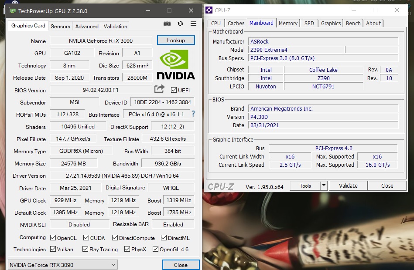Image resolution: width=414 pixels, height=270 pixels.
Task: Toggle the PhysX checkbox
Action: (127, 249)
